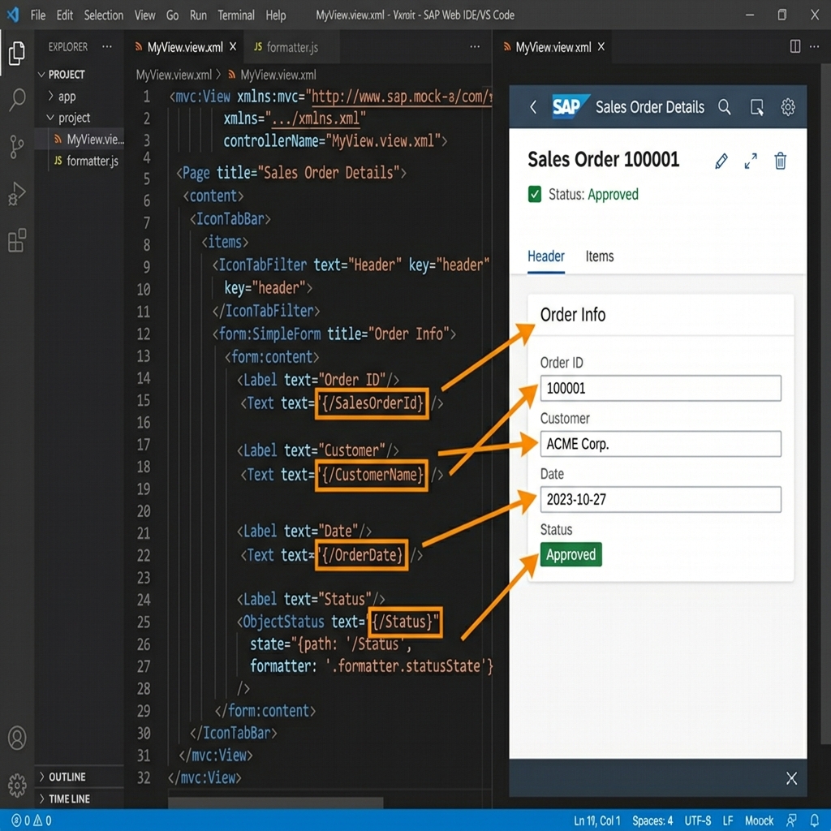The width and height of the screenshot is (831, 831).
Task: Collapse the PROJECT section
Action: pyautogui.click(x=62, y=74)
